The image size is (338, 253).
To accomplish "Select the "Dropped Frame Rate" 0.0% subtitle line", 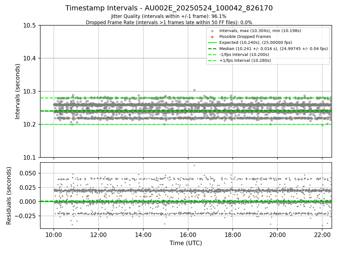I will (169, 22).
